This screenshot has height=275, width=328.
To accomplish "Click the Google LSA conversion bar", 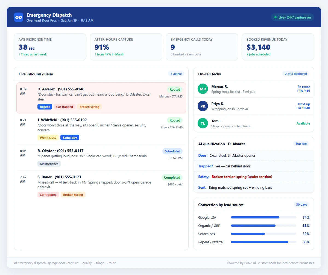I will (263, 217).
